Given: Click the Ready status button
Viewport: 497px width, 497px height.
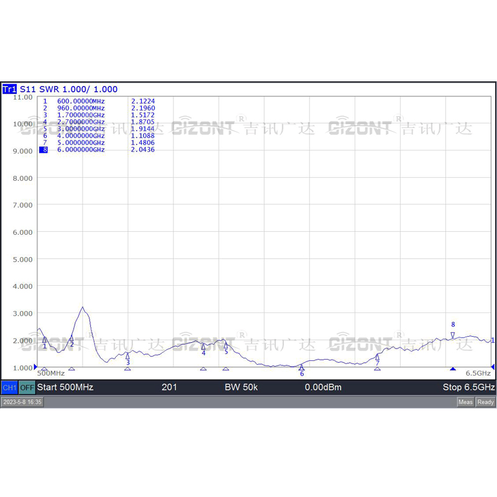Looking at the screenshot, I should 485,402.
